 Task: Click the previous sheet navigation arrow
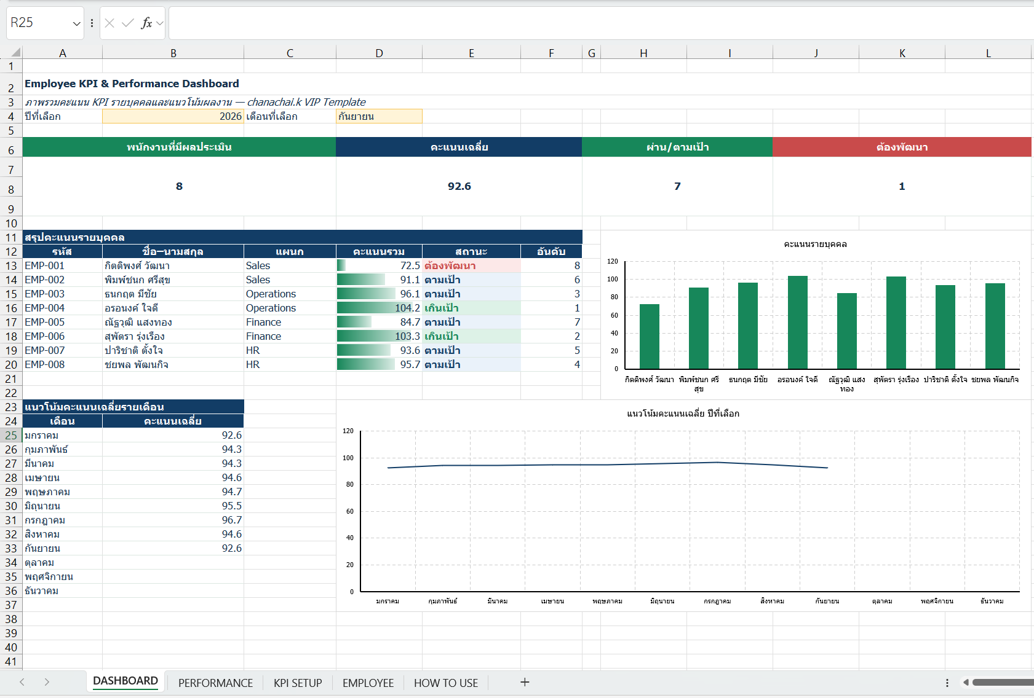point(22,682)
